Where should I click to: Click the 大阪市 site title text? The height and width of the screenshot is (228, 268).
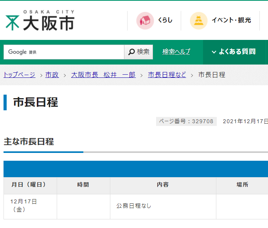49,23
